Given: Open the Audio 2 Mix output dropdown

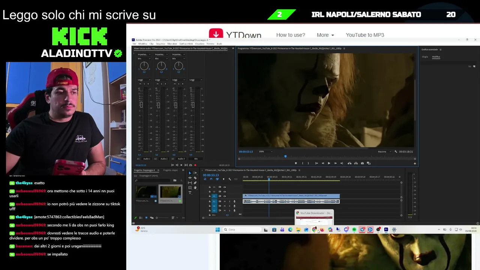Looking at the screenshot, I should pos(161,58).
